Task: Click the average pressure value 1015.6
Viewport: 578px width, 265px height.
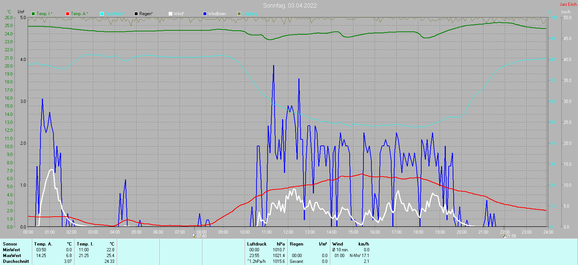Action: pyautogui.click(x=279, y=261)
